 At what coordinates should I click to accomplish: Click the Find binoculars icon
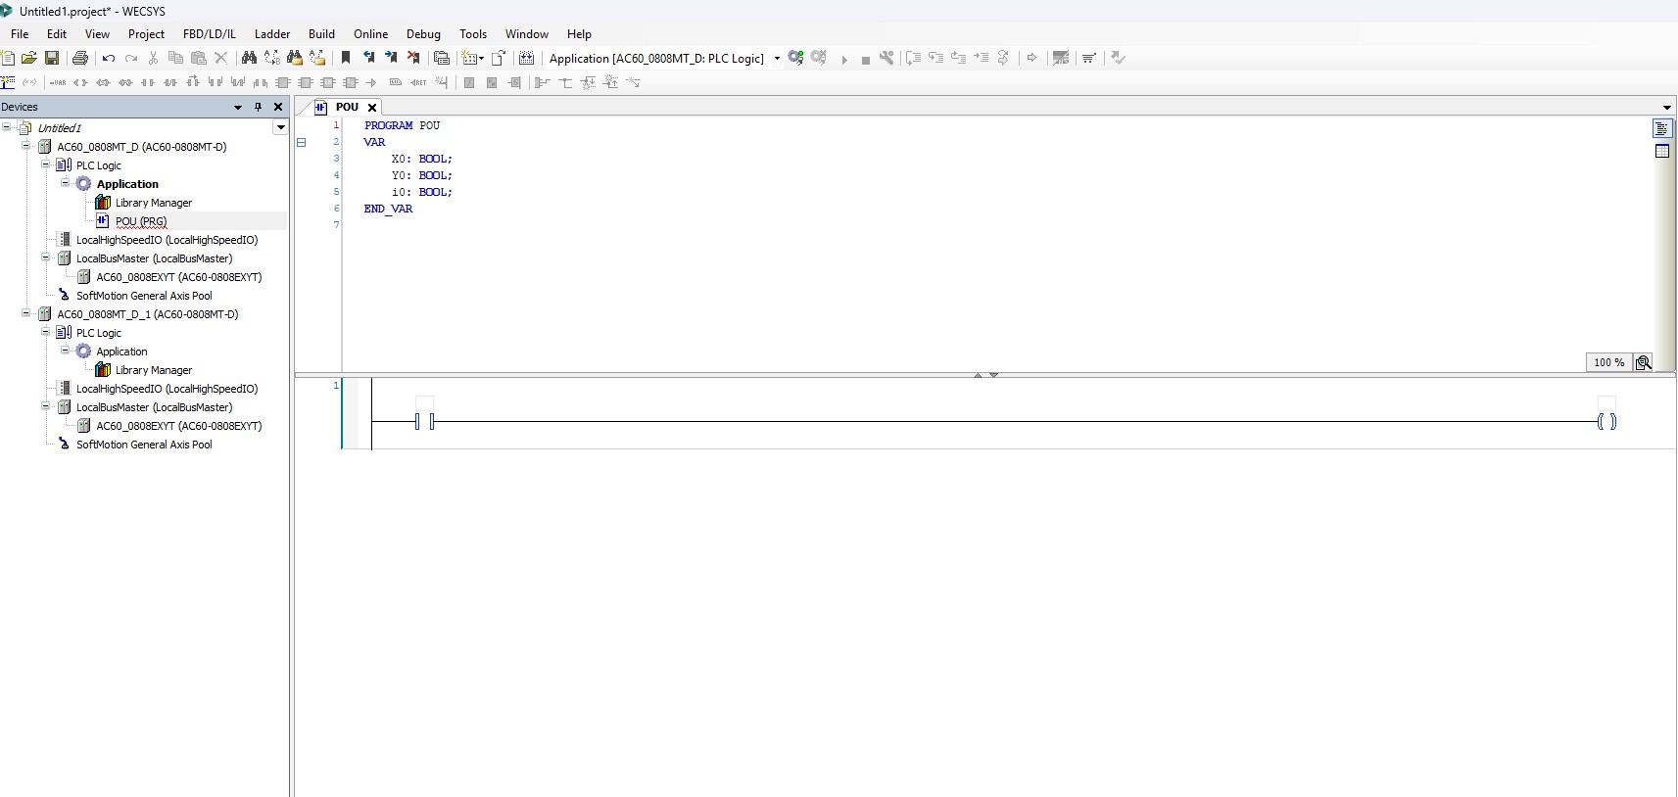249,58
